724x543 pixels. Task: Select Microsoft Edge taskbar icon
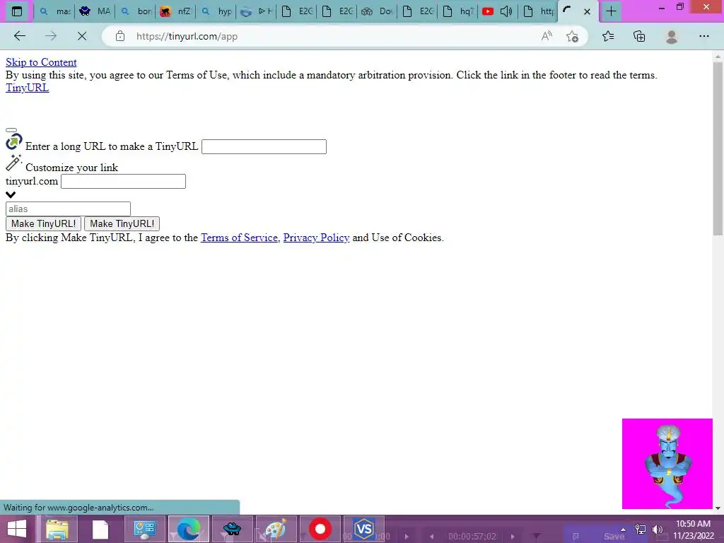click(188, 529)
